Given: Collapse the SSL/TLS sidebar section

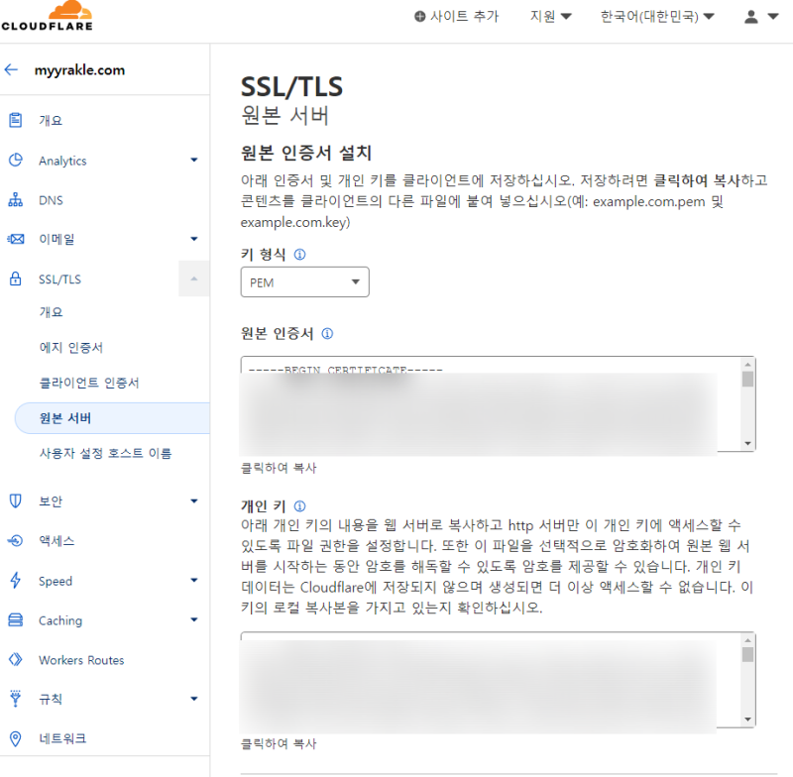Looking at the screenshot, I should [193, 279].
